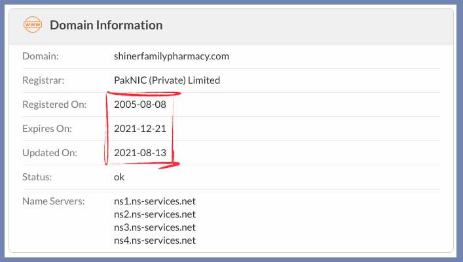Select the ns2.ns-services.net name server
This screenshot has height=262, width=463.
pyautogui.click(x=155, y=214)
